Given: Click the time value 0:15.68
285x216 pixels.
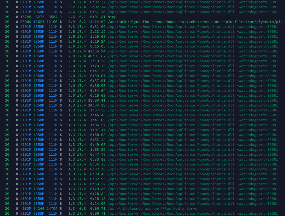Looking at the screenshot, I should (98, 95).
